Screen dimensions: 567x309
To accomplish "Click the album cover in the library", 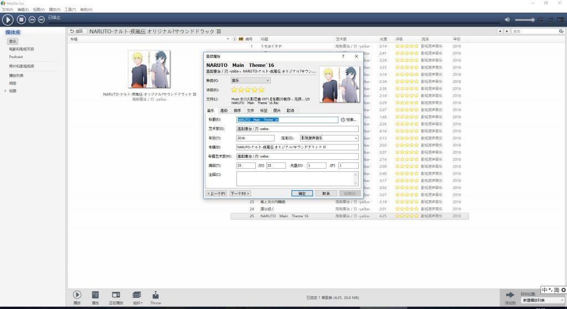I will point(149,69).
